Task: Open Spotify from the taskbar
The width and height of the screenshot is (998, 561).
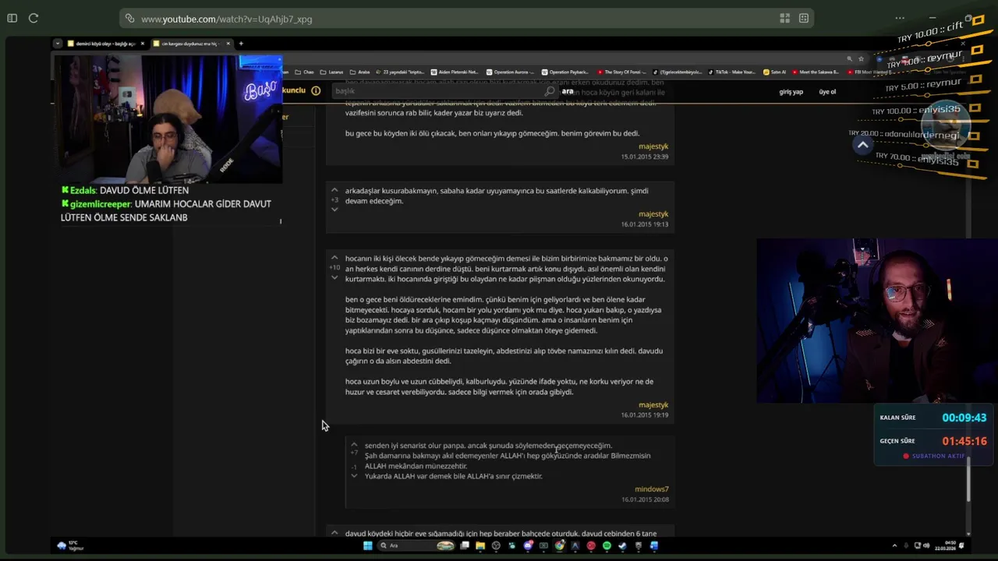Action: click(x=607, y=545)
